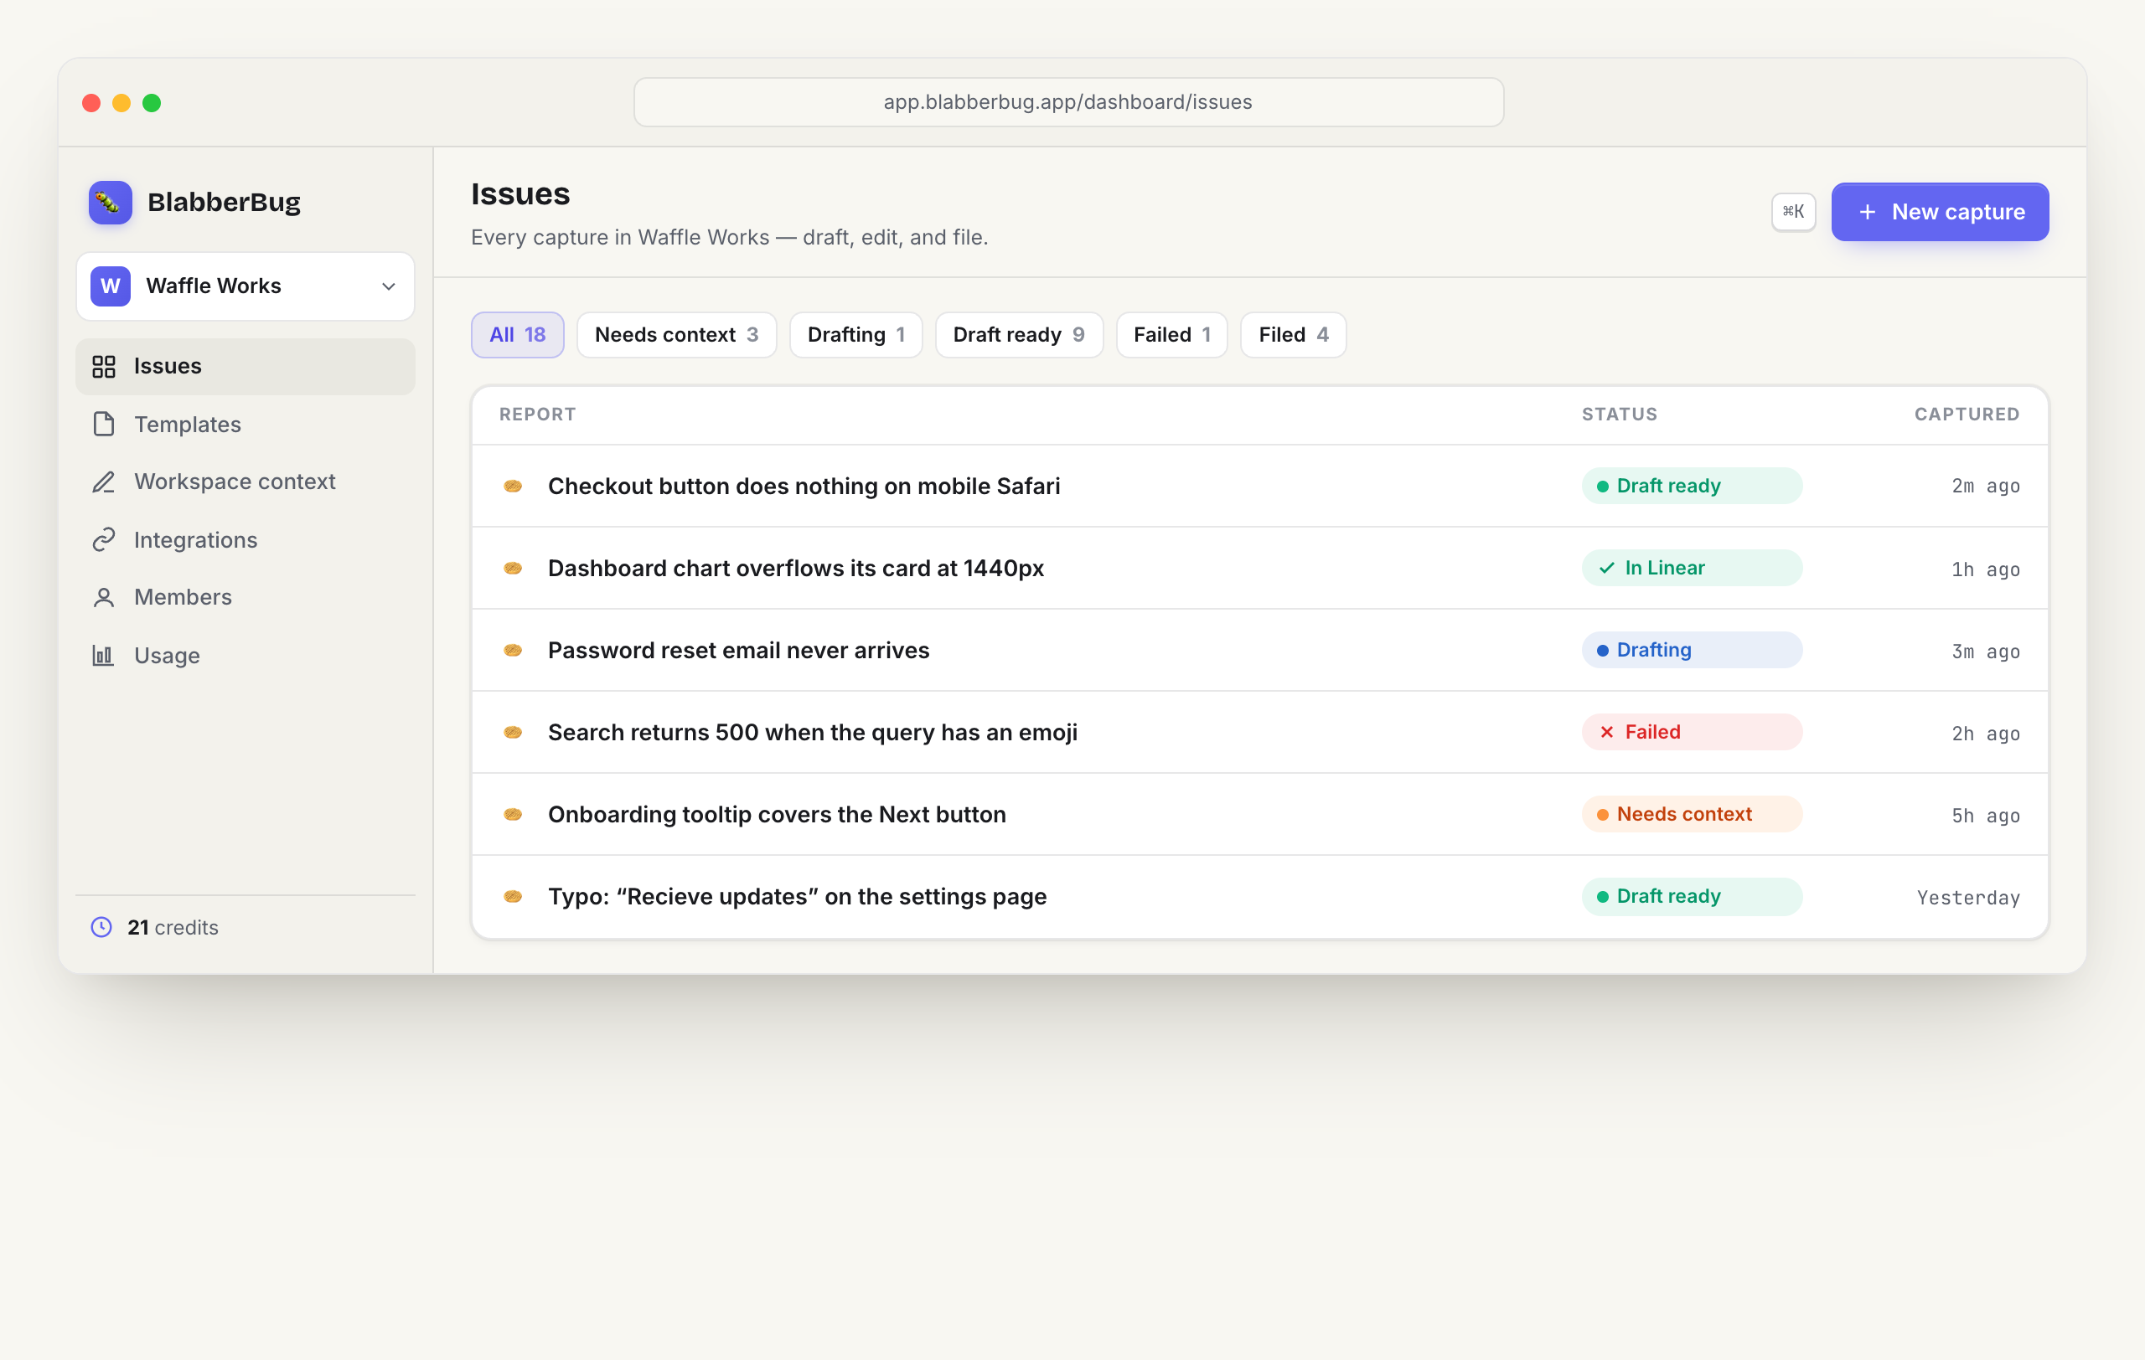This screenshot has height=1360, width=2145.
Task: Open the Templates page label
Action: click(x=188, y=425)
